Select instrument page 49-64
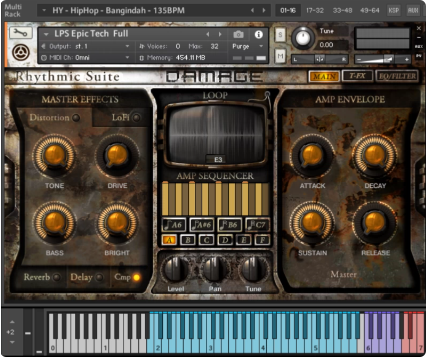Image resolution: width=426 pixels, height=357 pixels. 370,10
